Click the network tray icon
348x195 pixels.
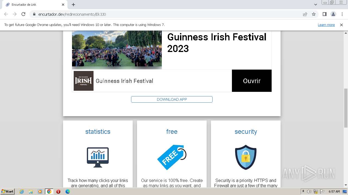tap(316, 191)
